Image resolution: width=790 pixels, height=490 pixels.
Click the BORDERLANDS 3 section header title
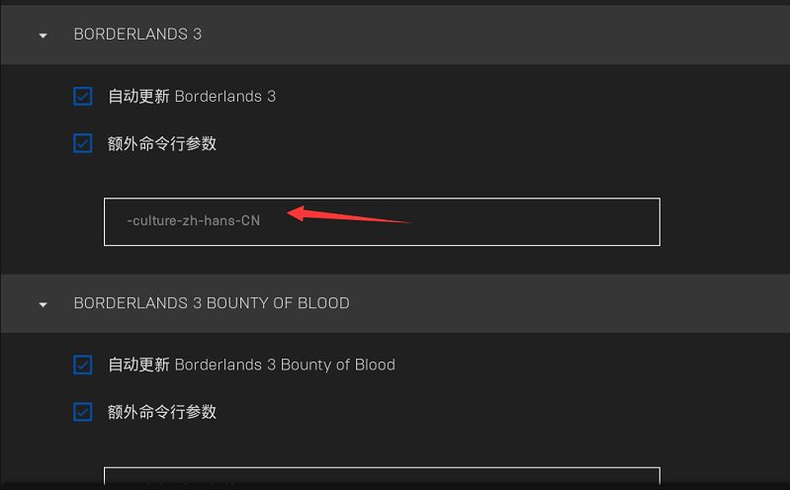click(x=137, y=35)
